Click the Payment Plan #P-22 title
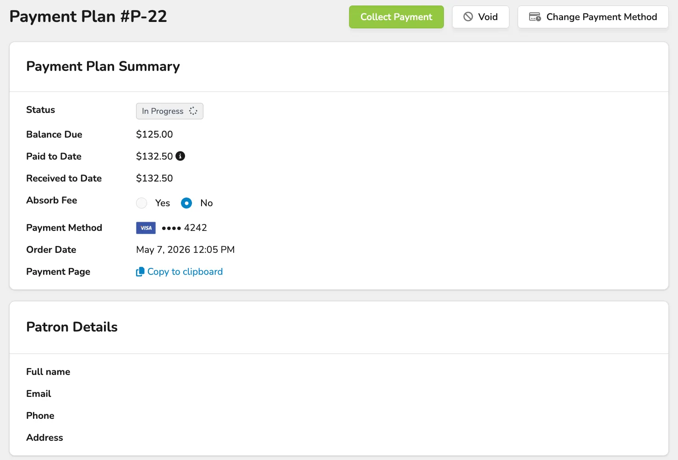 pos(88,16)
